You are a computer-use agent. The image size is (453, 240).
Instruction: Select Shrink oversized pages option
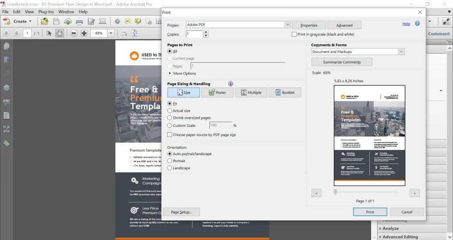point(169,118)
